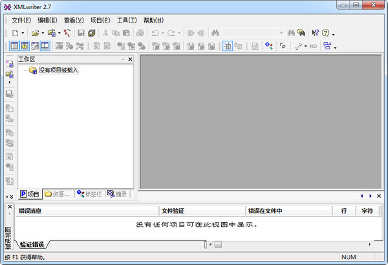The image size is (388, 265).
Task: Save the file with the floppy disk icon
Action: pos(81,33)
